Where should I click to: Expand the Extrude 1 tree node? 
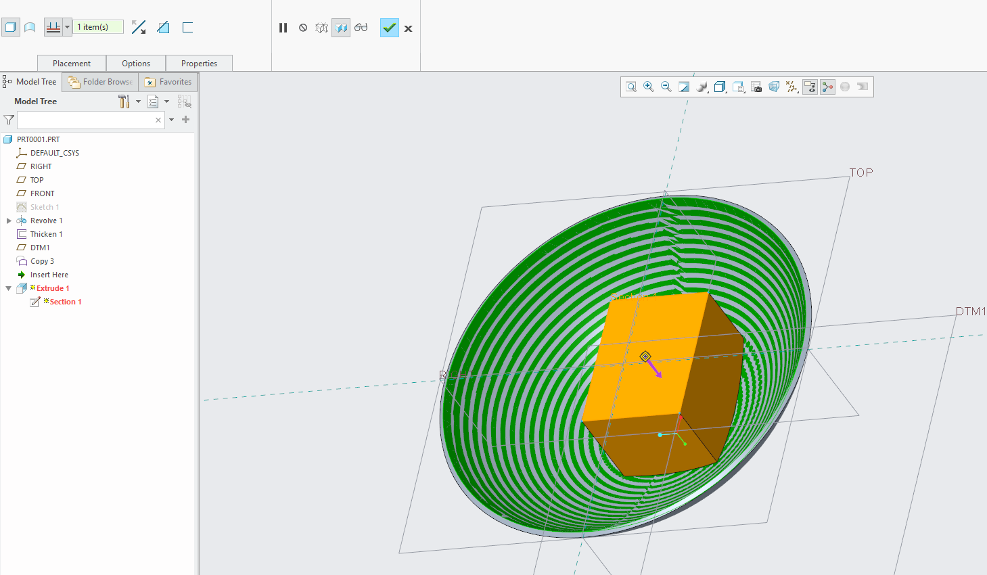(9, 287)
